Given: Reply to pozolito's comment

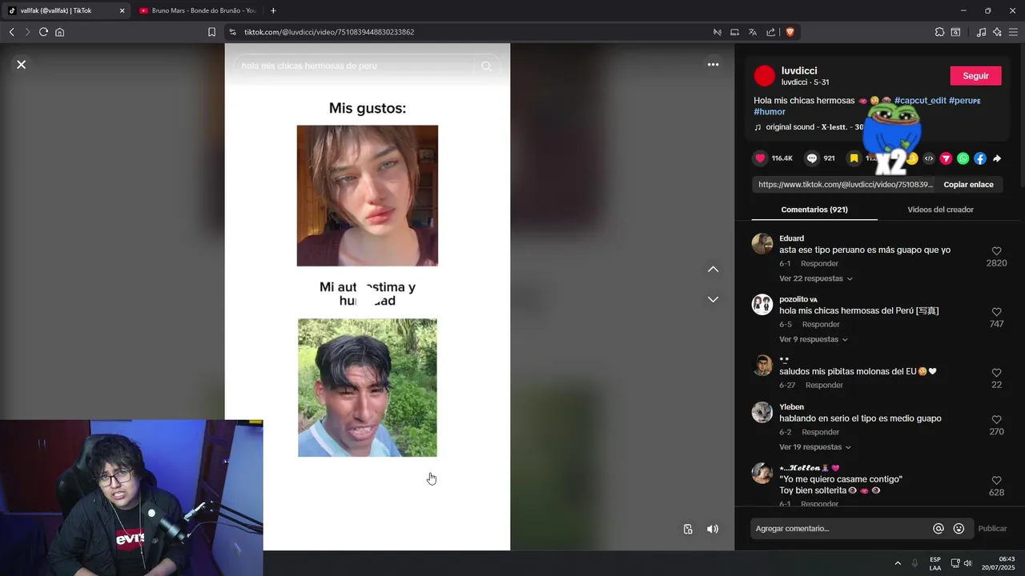Looking at the screenshot, I should 821,324.
